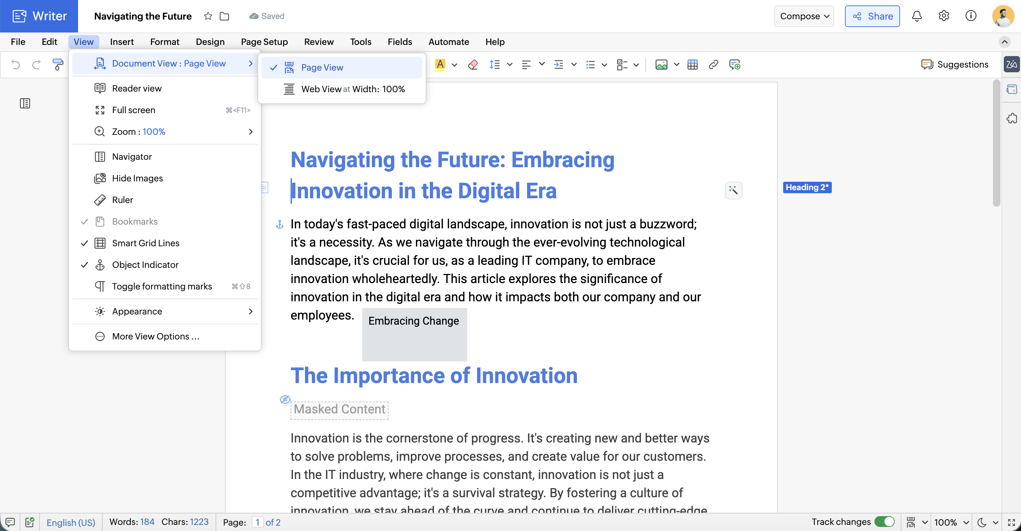The image size is (1021, 531).
Task: Click the Share button
Action: (872, 16)
